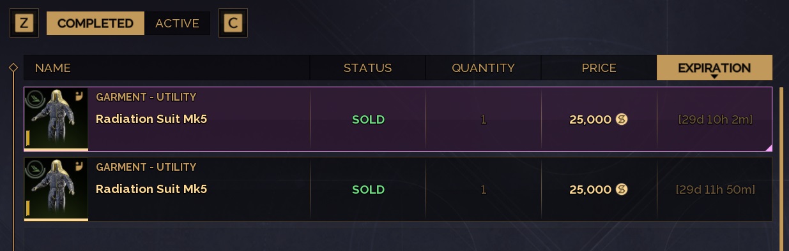The height and width of the screenshot is (251, 789).
Task: Click the green circular badge on the first suit
Action: pos(34,99)
